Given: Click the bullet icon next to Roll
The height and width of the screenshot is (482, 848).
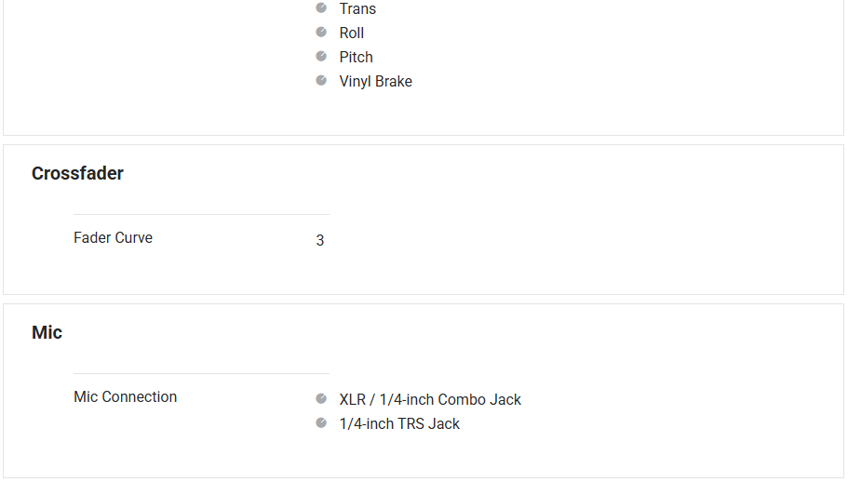Looking at the screenshot, I should point(321,32).
